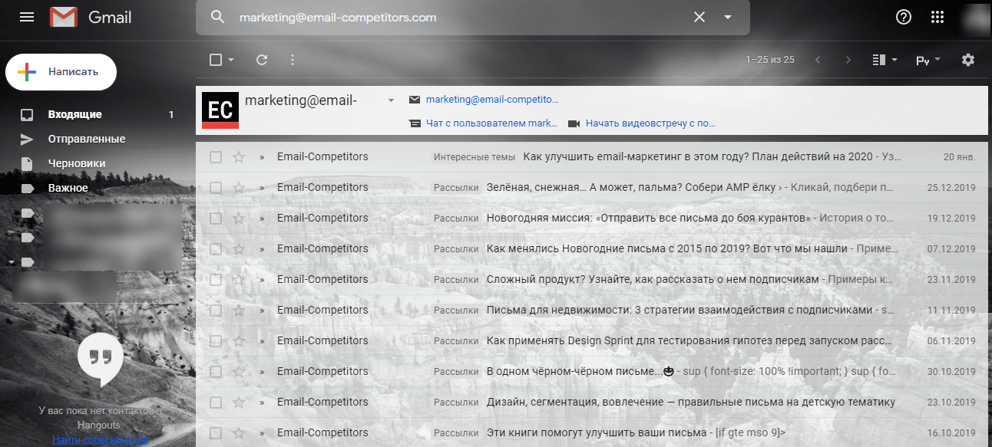Open the main menu hamburger icon
This screenshot has width=992, height=447.
[27, 17]
